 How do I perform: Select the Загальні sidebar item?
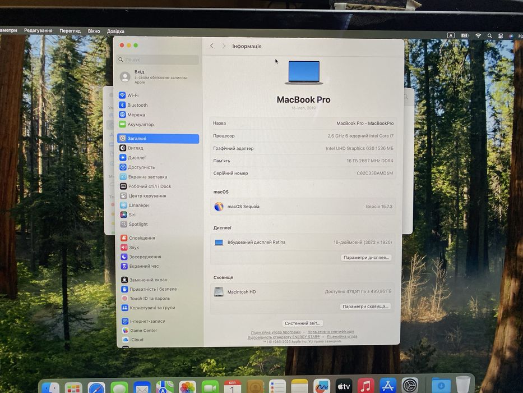coord(158,138)
